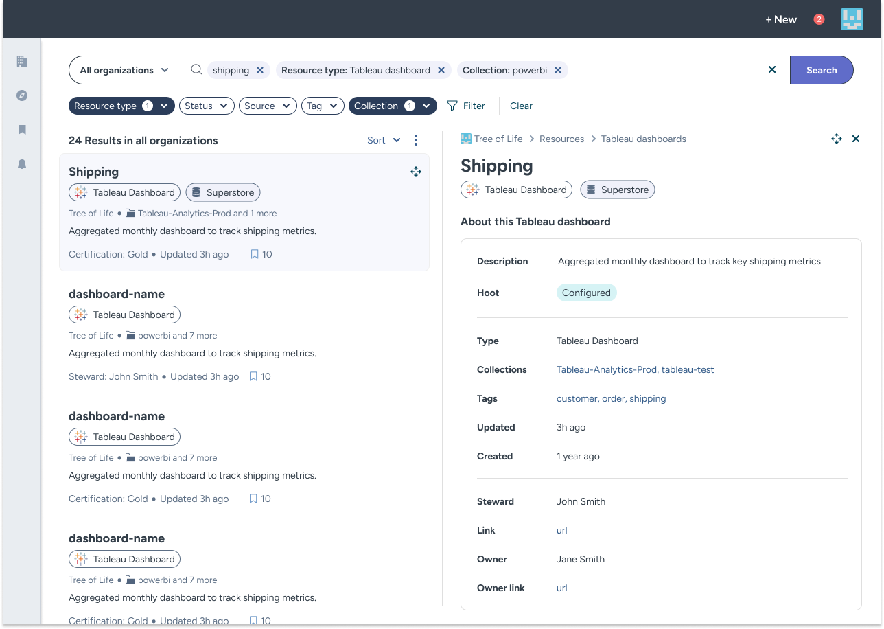
Task: Expand the Status filter dropdown
Action: click(x=206, y=106)
